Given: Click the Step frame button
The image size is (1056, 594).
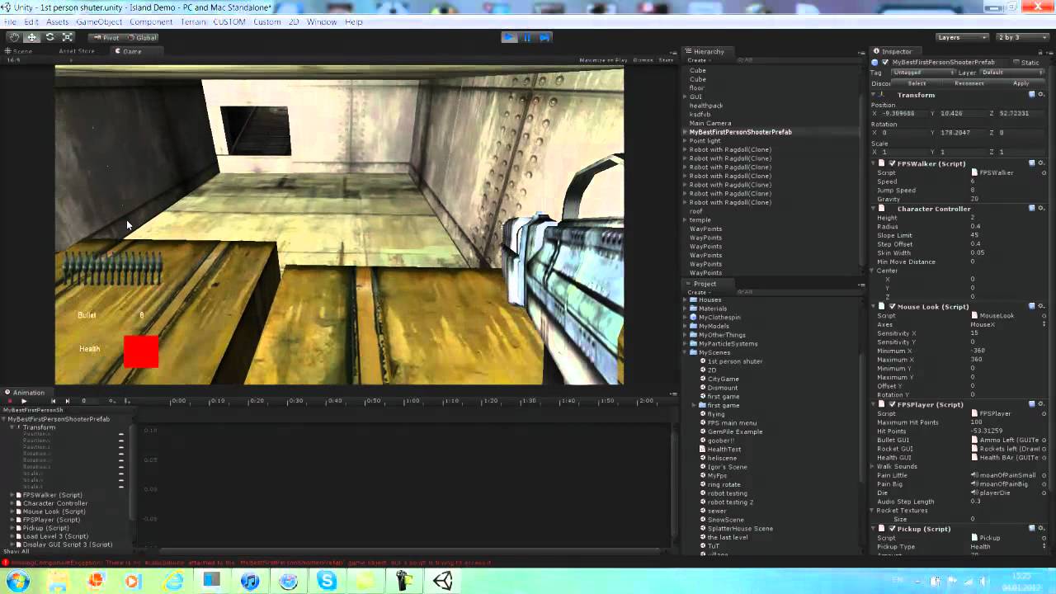Looking at the screenshot, I should (544, 37).
